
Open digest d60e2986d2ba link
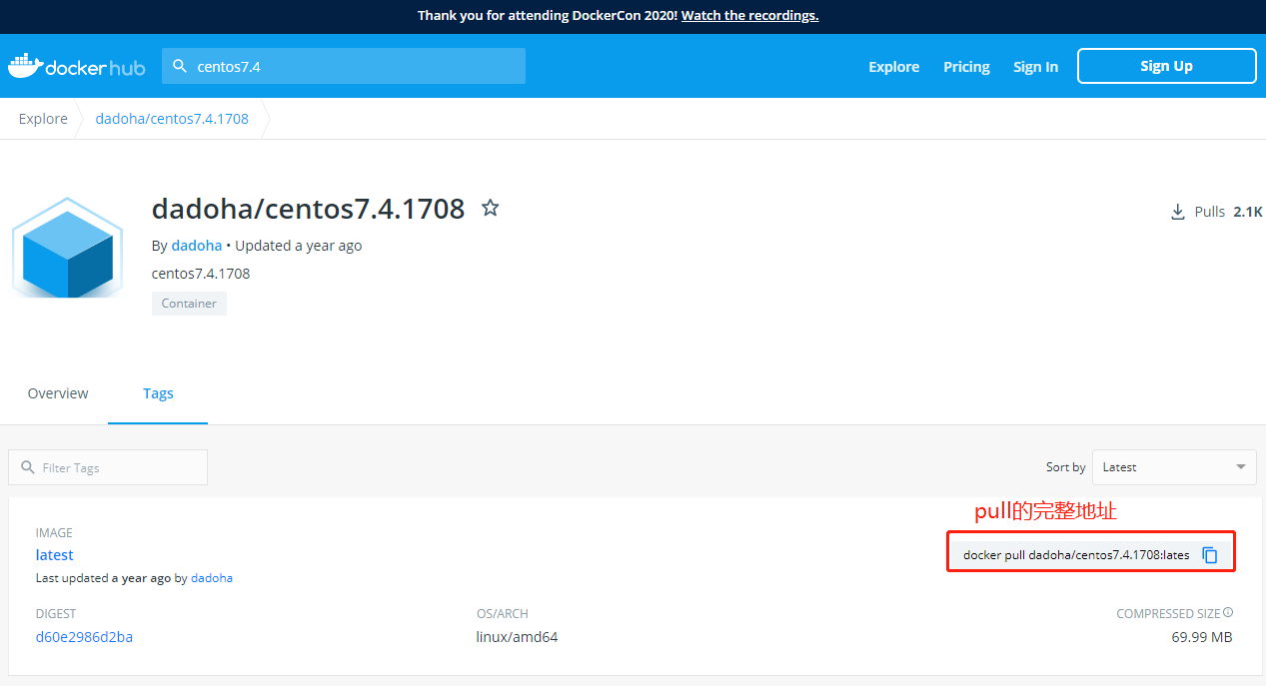[84, 637]
